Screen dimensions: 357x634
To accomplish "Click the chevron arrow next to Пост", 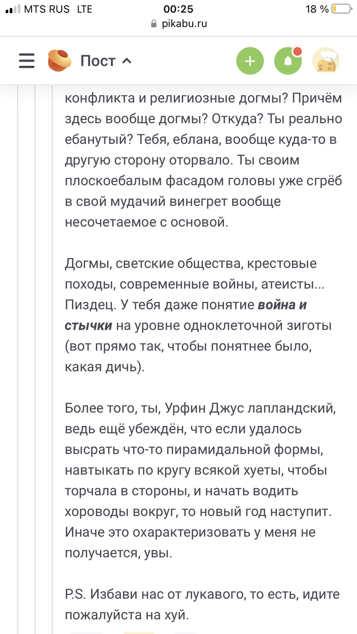I will (x=127, y=61).
